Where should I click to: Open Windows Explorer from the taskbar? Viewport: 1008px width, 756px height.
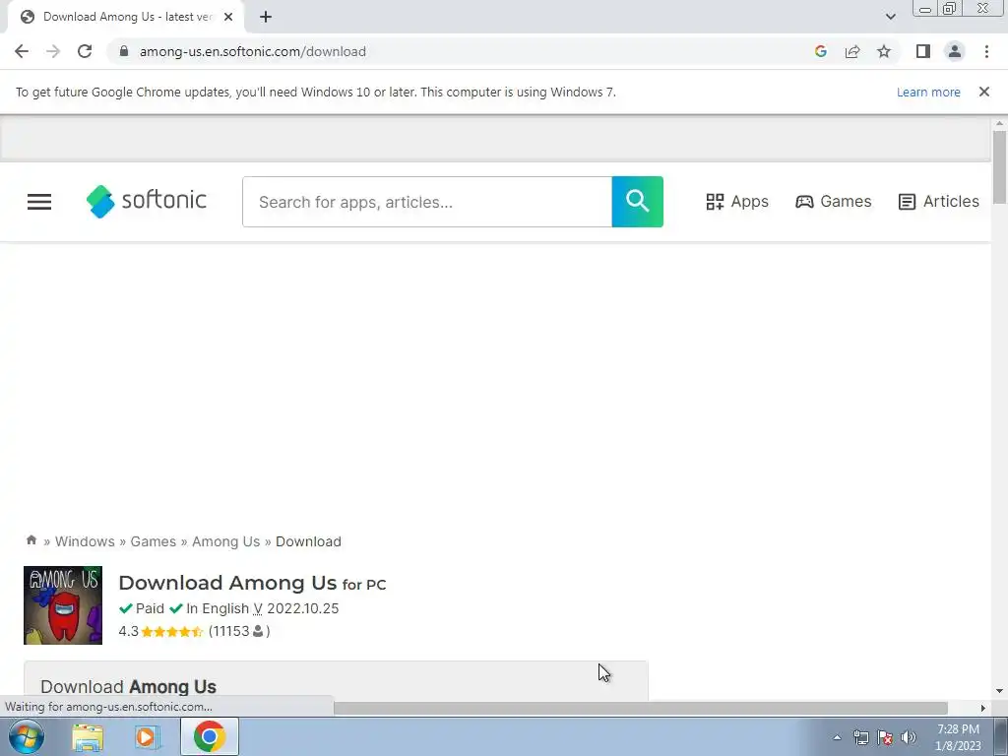click(x=88, y=736)
